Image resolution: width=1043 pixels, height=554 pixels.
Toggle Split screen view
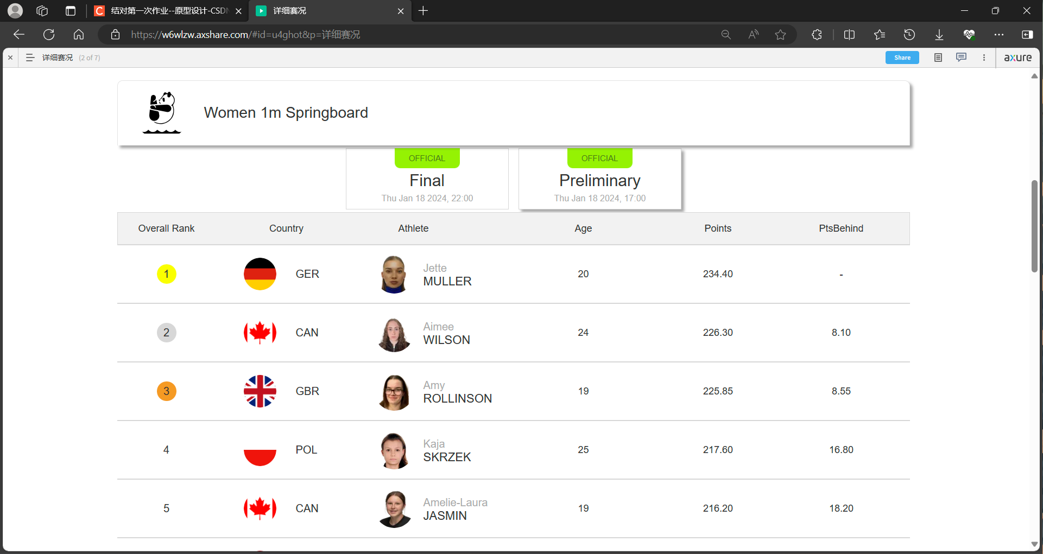(850, 35)
